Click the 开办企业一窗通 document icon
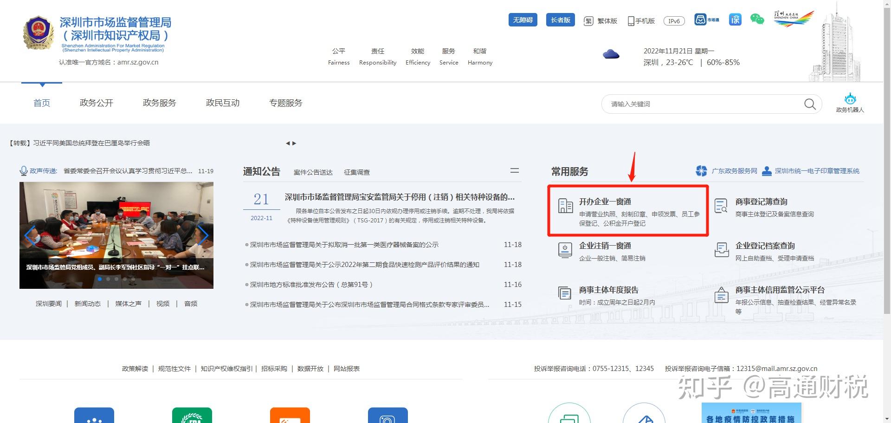 coord(565,206)
